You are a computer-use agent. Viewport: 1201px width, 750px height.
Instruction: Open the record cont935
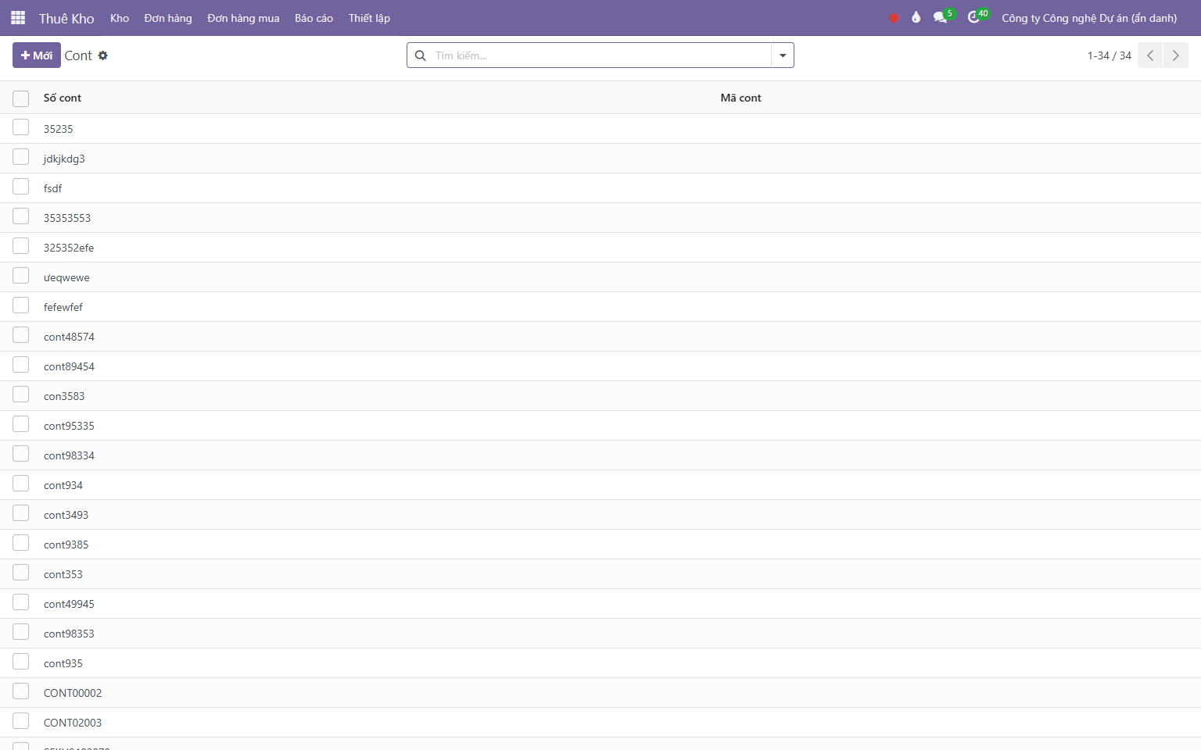pos(63,663)
